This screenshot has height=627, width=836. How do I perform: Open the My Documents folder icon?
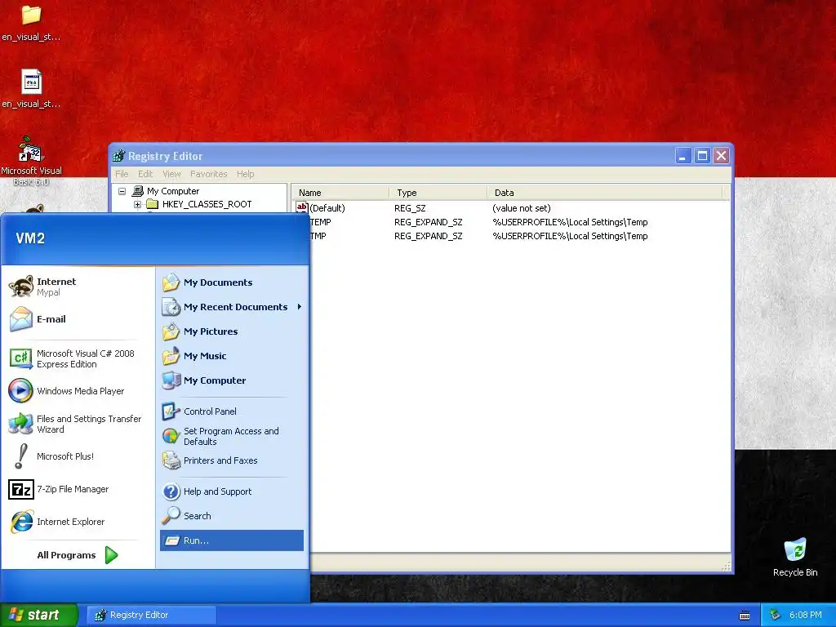click(x=171, y=282)
